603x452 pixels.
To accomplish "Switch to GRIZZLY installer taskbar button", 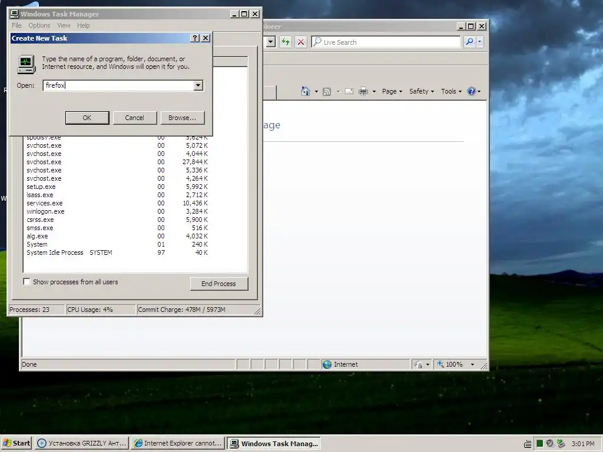I will pyautogui.click(x=81, y=443).
